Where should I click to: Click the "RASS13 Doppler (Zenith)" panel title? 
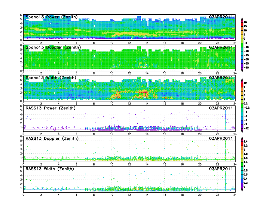tap(52, 138)
